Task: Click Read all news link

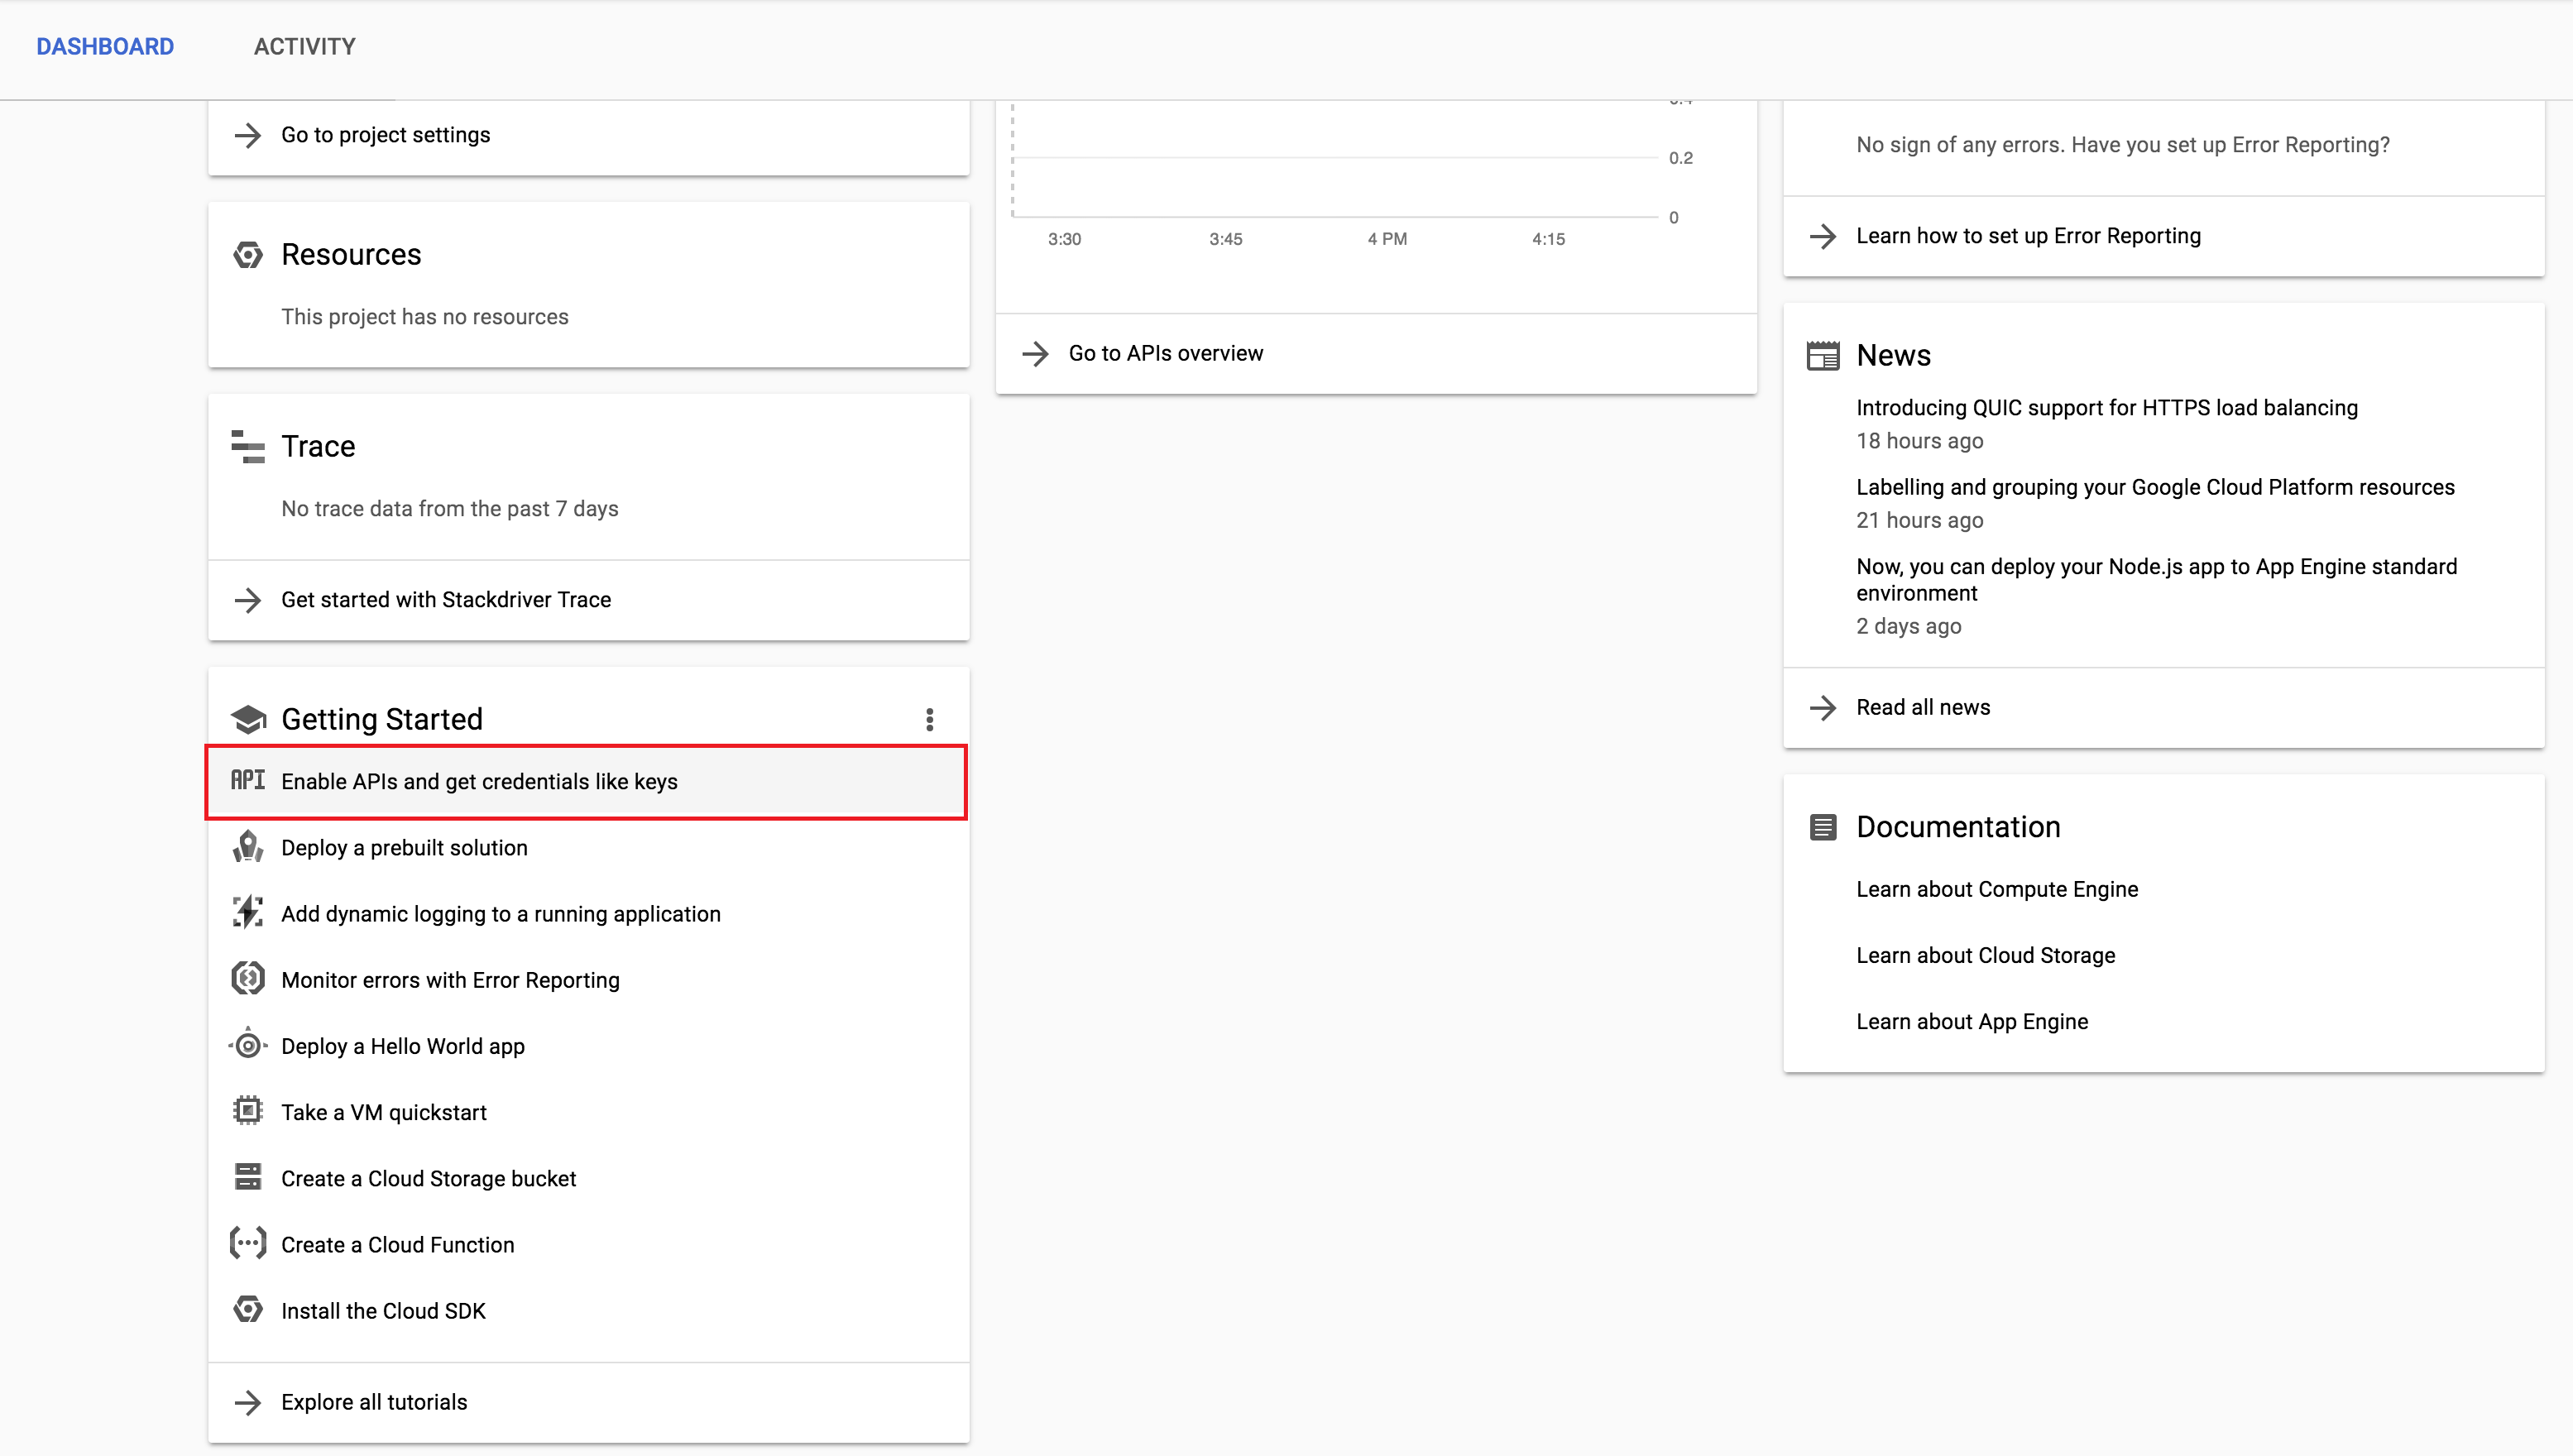Action: point(1922,707)
